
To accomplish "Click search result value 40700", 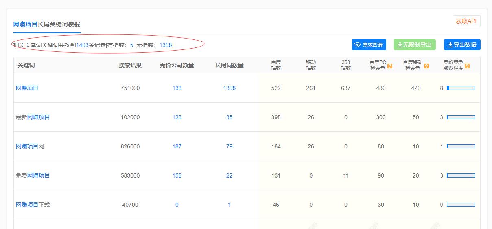I will (130, 205).
